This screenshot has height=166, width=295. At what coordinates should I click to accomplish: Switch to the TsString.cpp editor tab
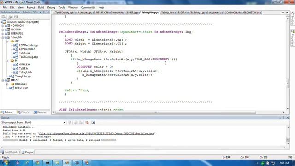(x=199, y=12)
